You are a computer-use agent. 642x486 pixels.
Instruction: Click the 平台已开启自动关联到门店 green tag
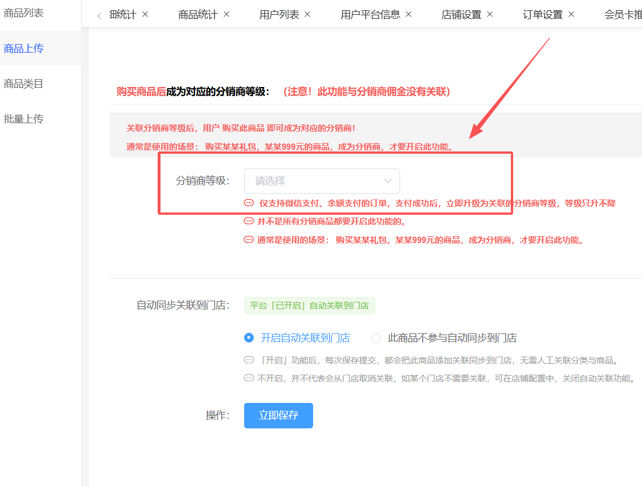[x=309, y=306]
